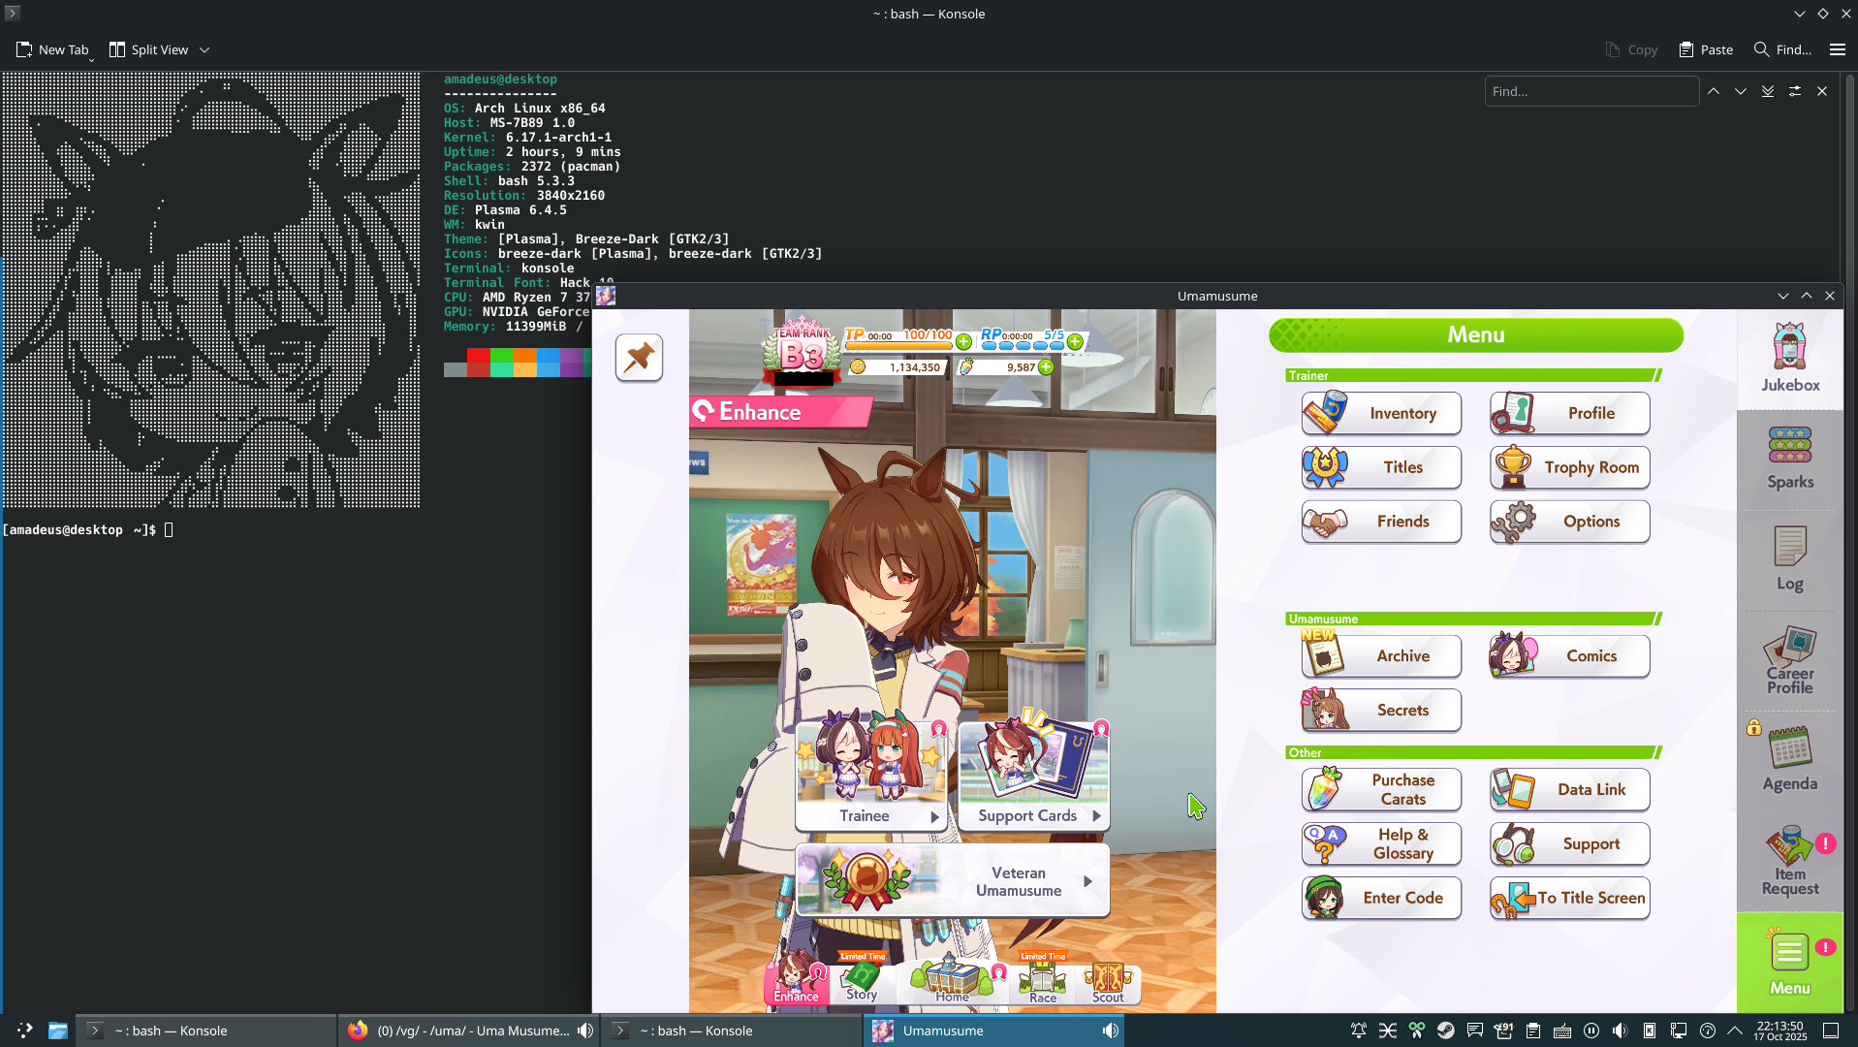
Task: Open the Jukebox sidebar icon
Action: (x=1790, y=358)
